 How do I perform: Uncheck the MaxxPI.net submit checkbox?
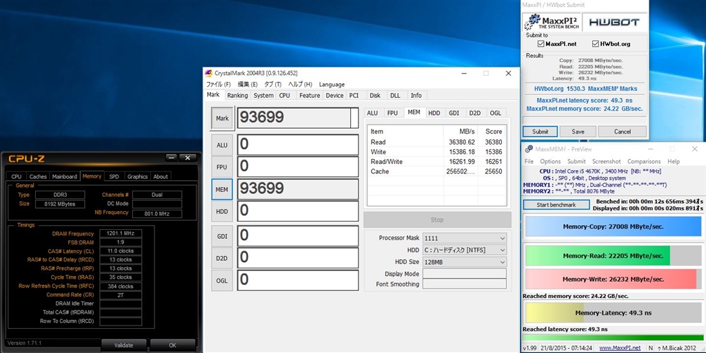(x=541, y=44)
